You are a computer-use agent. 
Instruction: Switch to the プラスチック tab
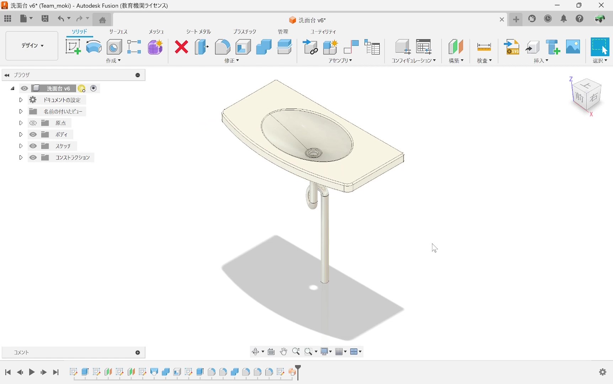pyautogui.click(x=245, y=32)
